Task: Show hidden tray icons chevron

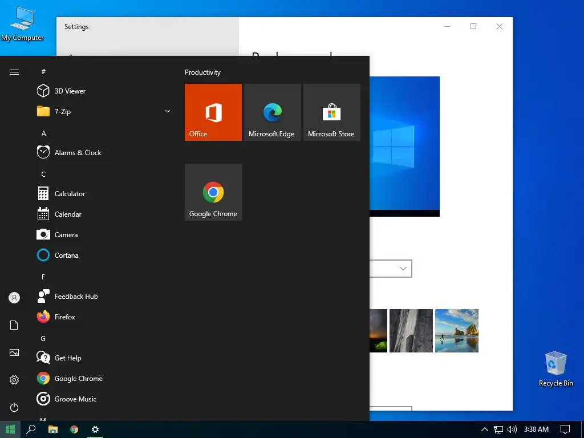Action: pos(485,429)
